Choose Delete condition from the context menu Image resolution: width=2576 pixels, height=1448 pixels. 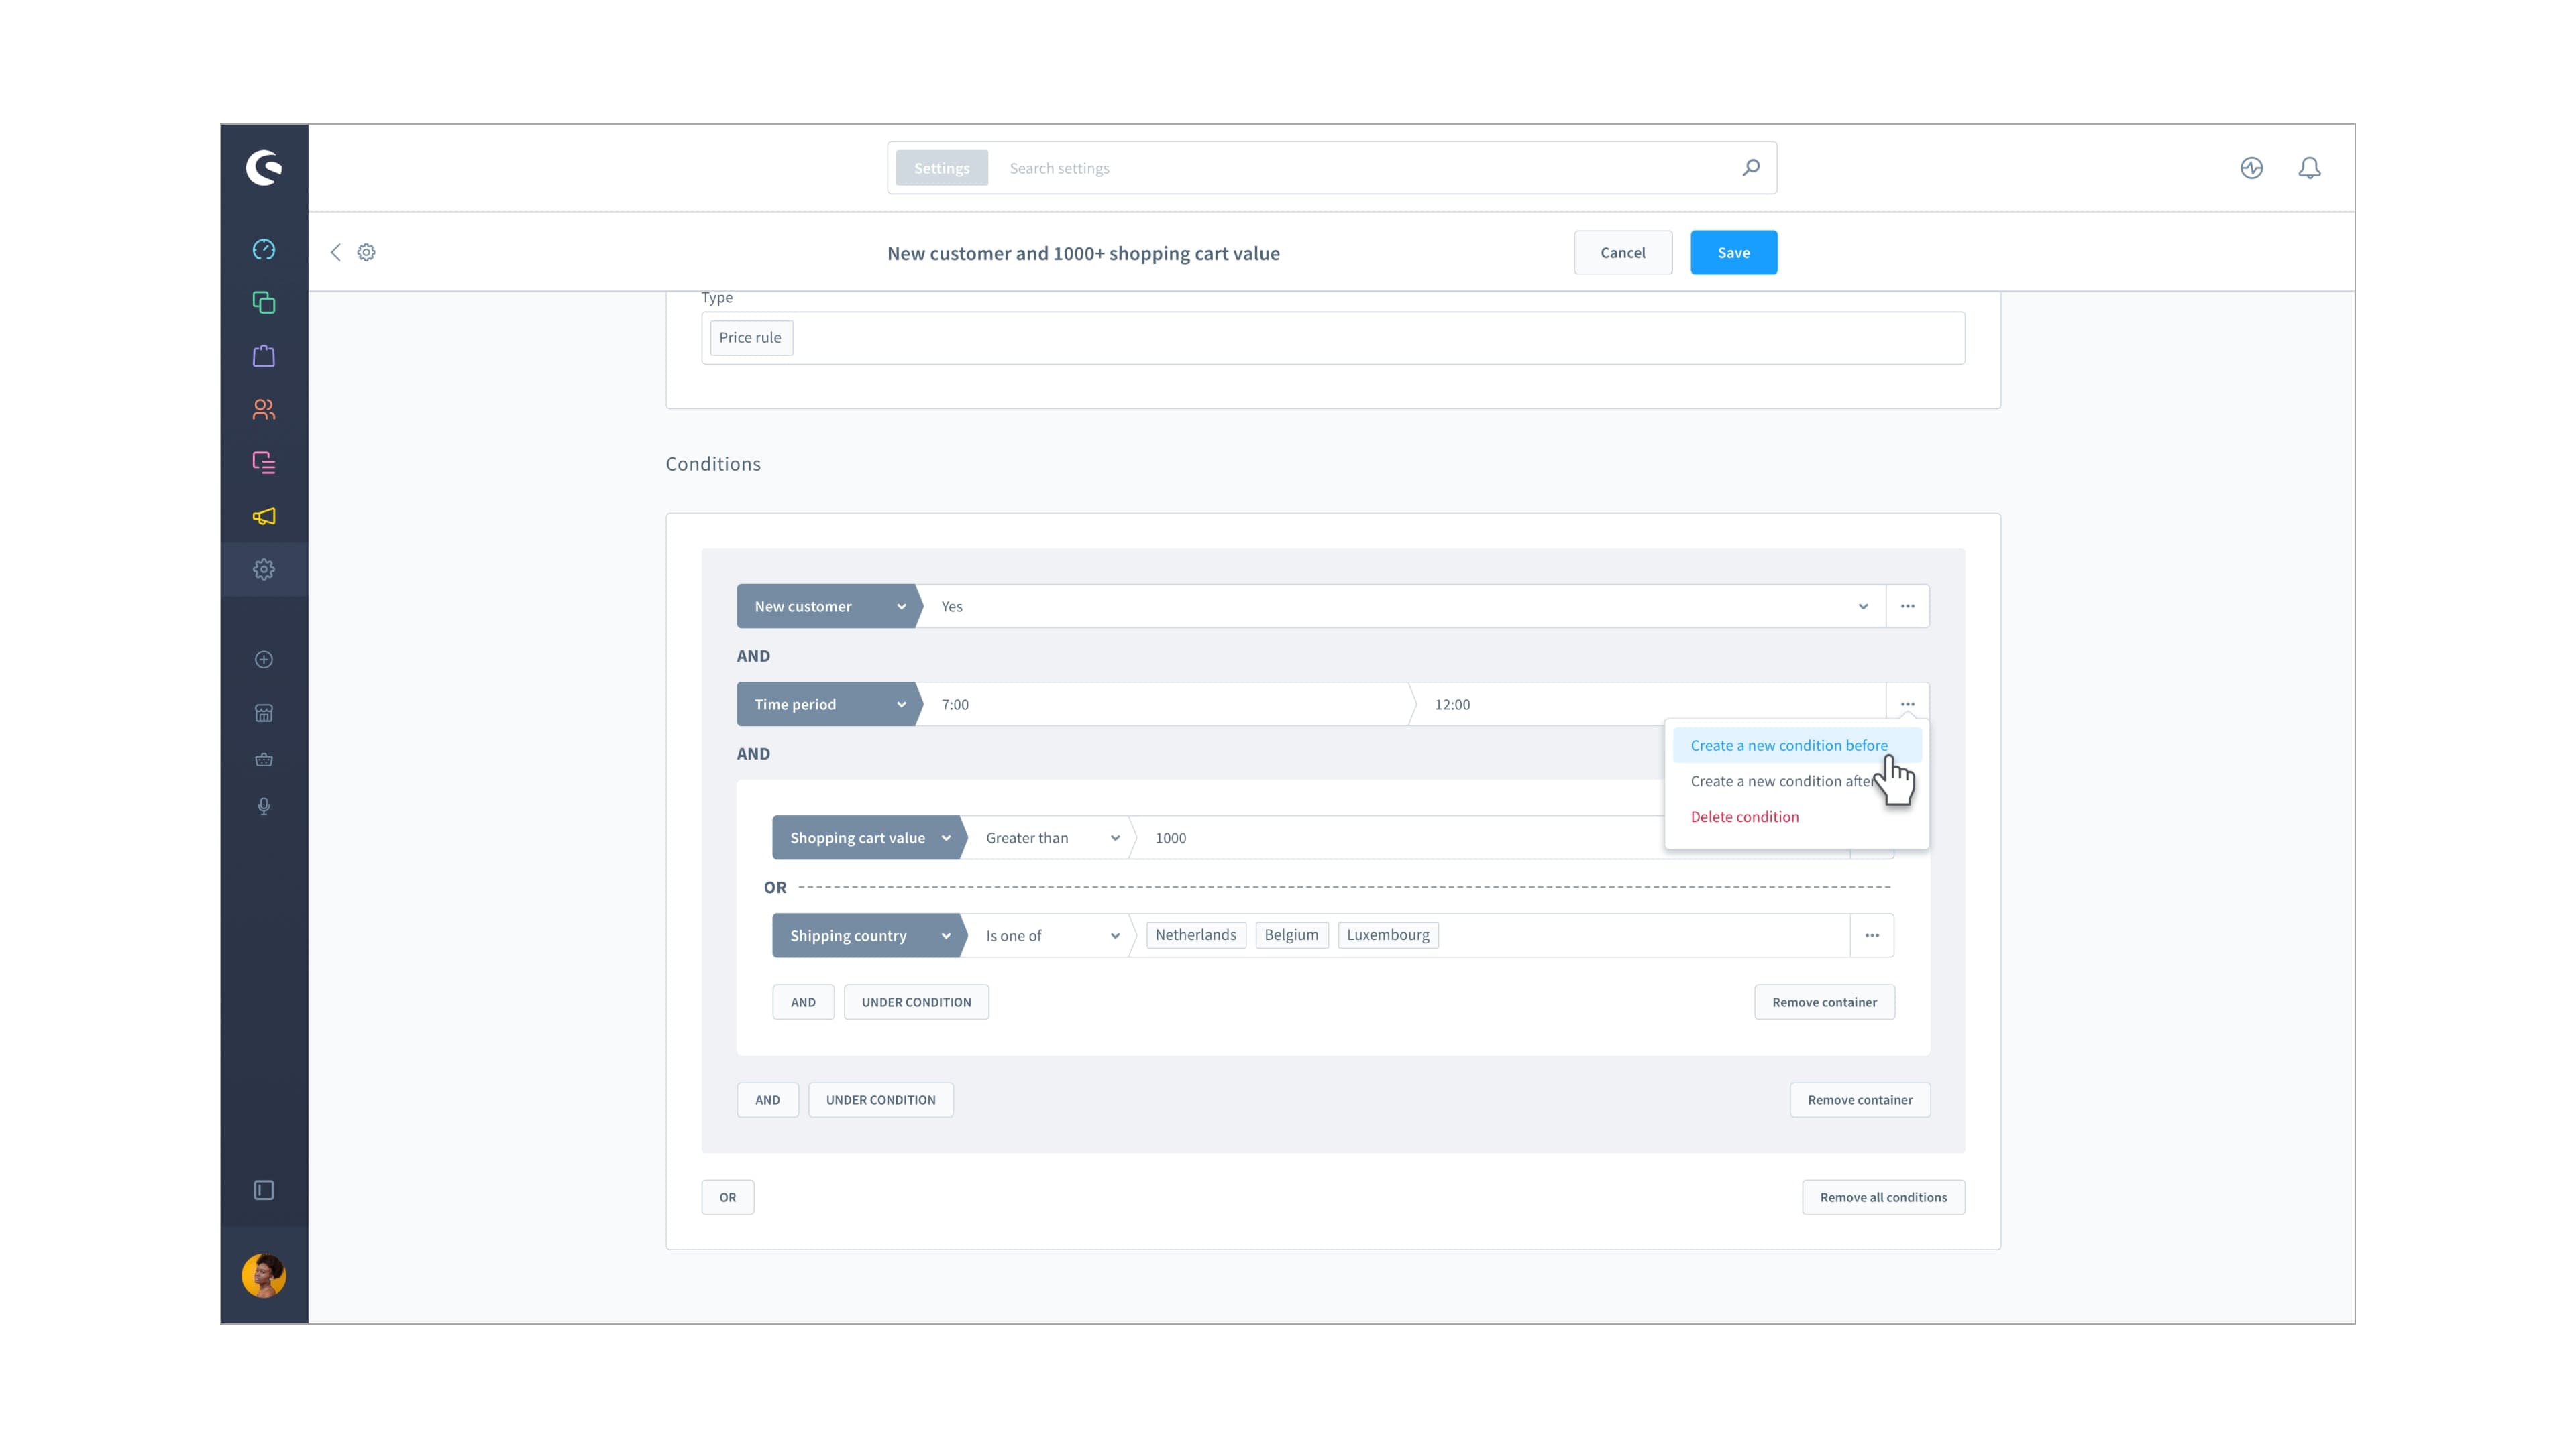[1744, 817]
